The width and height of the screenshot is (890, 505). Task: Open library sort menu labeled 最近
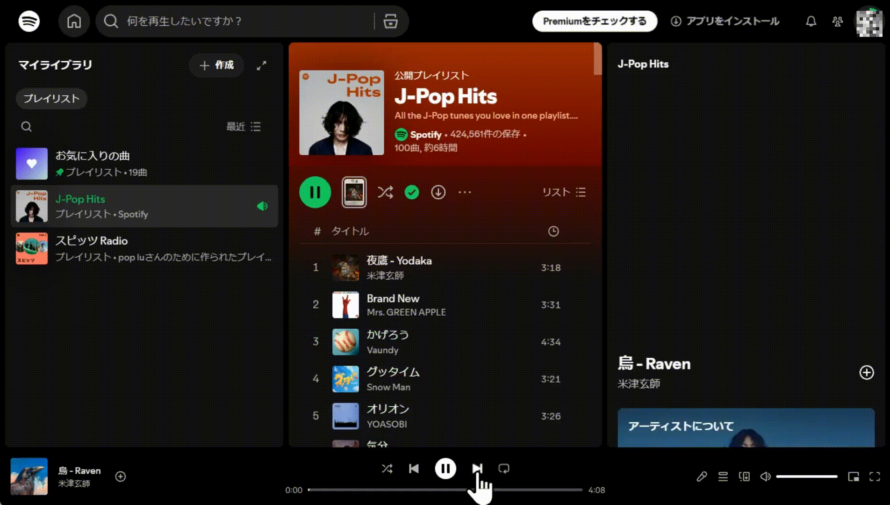pos(244,127)
